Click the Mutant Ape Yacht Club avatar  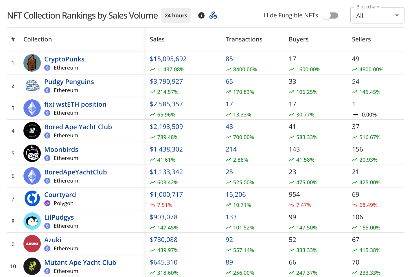32,266
